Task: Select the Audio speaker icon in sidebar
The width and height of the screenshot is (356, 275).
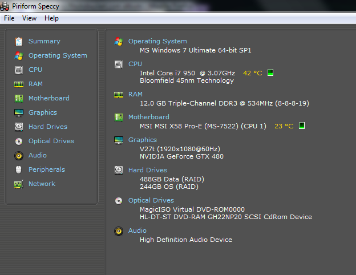Action: 19,155
